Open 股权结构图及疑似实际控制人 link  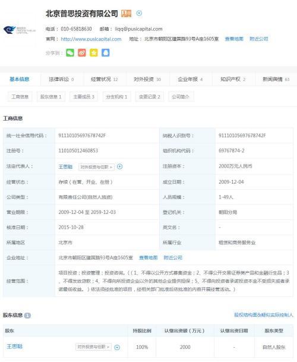pyautogui.click(x=264, y=314)
